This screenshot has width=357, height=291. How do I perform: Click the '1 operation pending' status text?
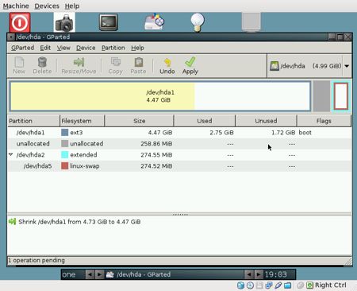[36, 260]
